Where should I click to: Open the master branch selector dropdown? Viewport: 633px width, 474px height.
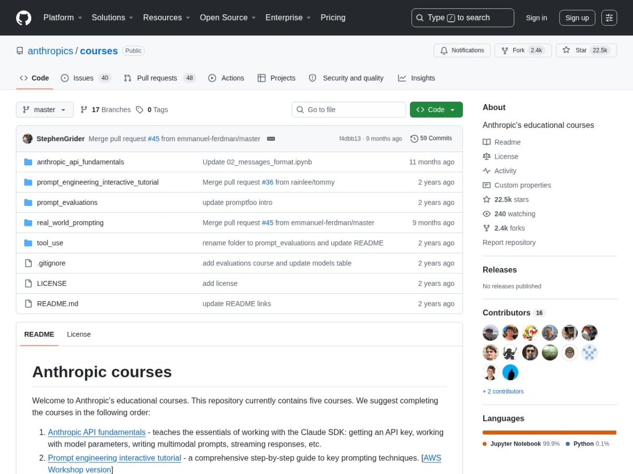(45, 110)
